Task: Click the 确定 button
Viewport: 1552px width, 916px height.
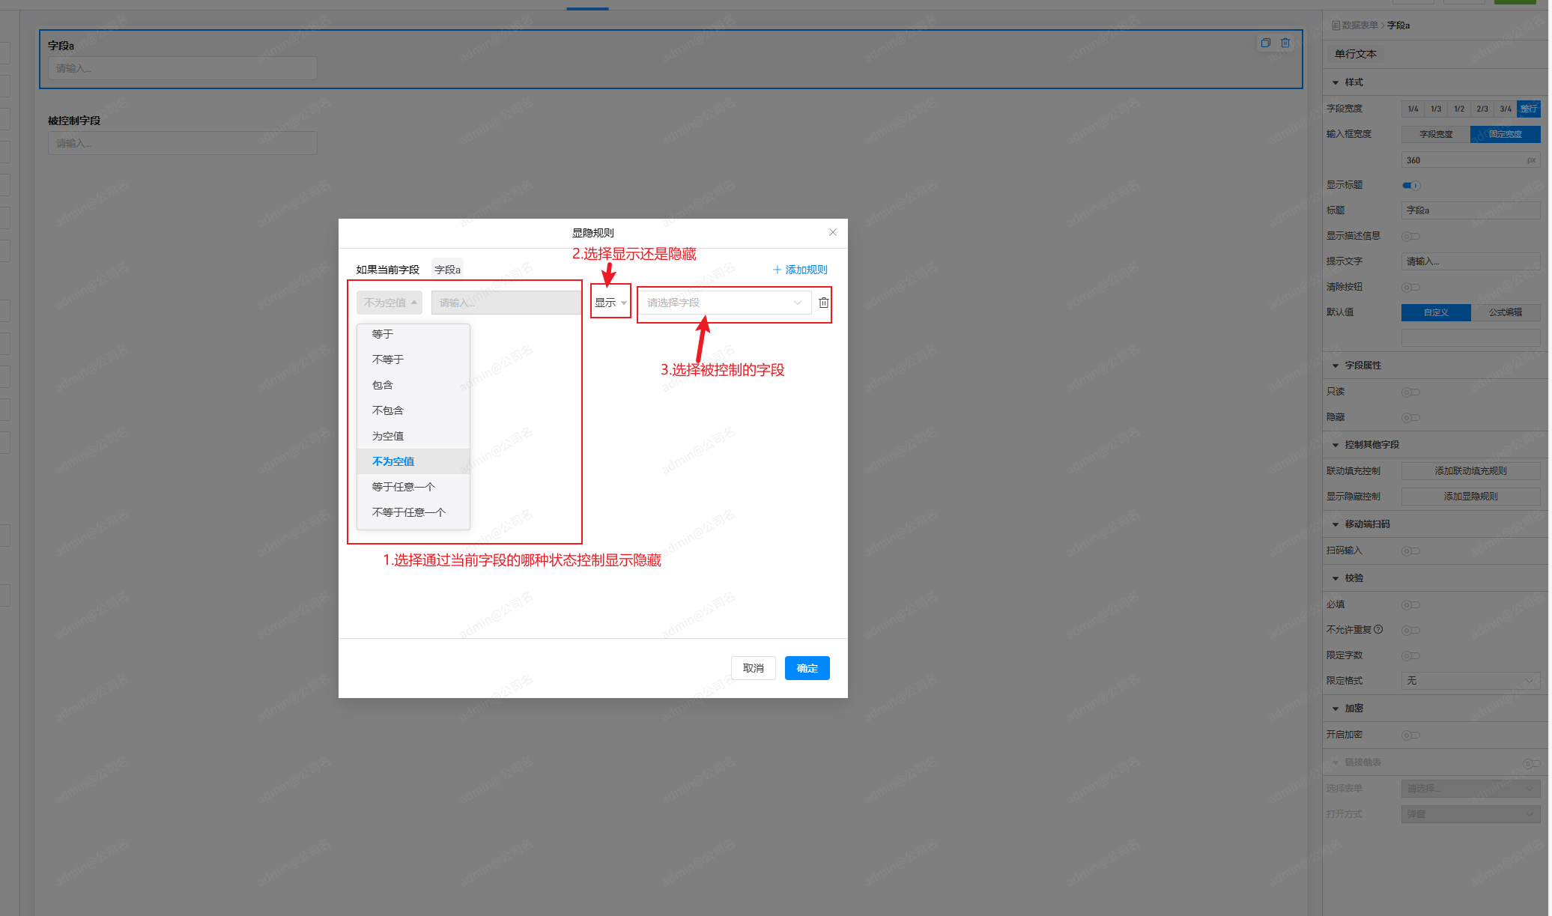Action: pos(807,668)
